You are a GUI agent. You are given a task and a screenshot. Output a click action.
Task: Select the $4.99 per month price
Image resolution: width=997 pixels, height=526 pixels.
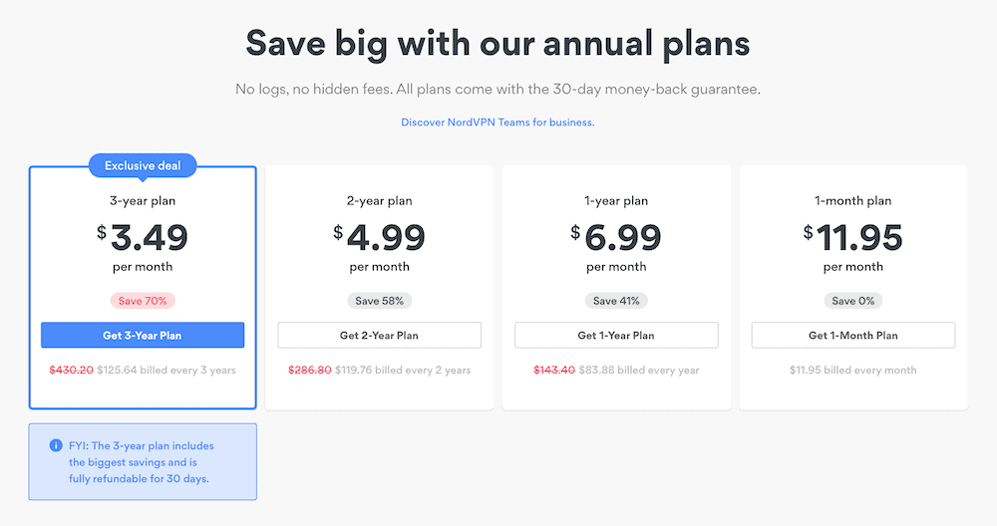379,238
